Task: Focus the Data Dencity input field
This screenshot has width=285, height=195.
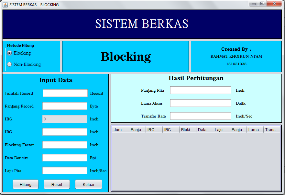Action: coord(65,158)
